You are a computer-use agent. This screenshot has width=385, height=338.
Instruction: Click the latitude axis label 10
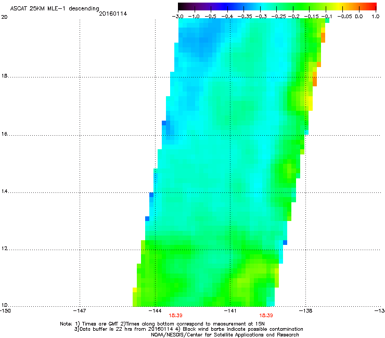pyautogui.click(x=4, y=305)
